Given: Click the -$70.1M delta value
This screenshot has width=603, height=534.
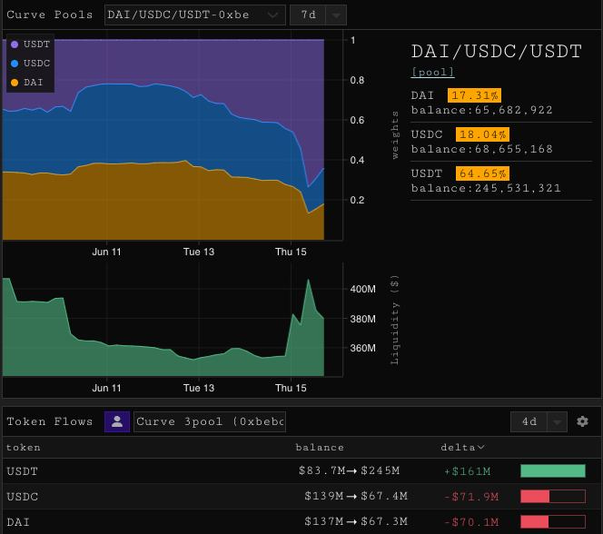Looking at the screenshot, I should click(471, 522).
